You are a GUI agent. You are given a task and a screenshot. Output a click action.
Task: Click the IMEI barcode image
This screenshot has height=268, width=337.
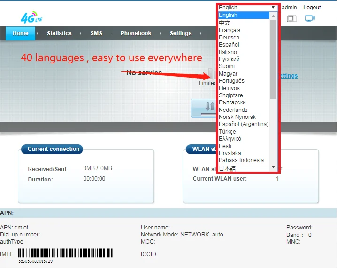tap(65, 253)
